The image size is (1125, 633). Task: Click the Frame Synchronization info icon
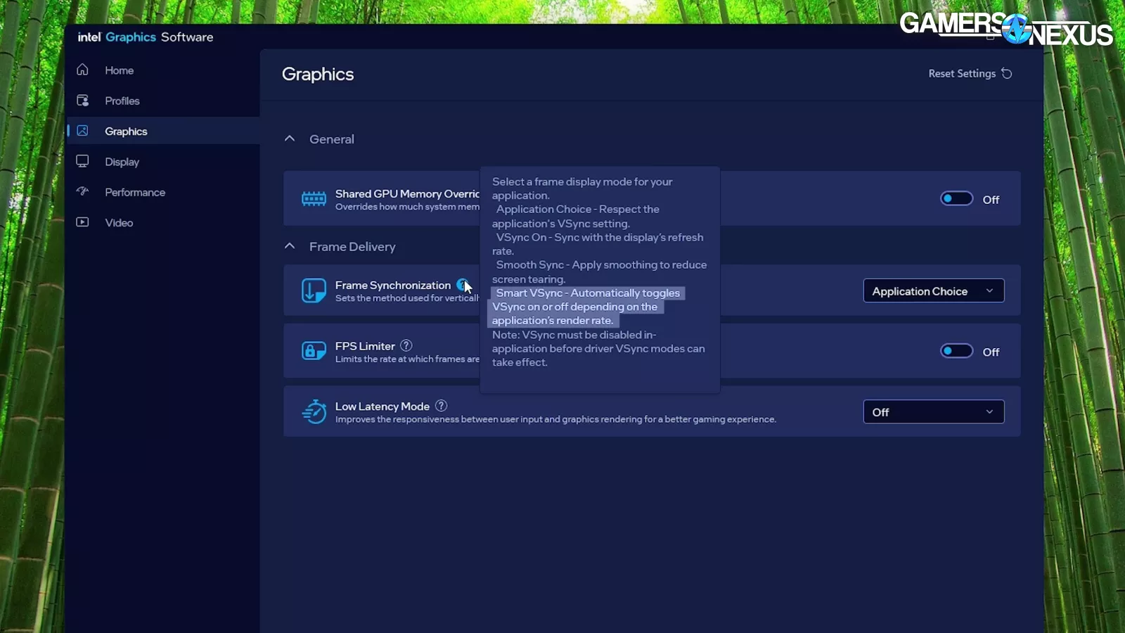coord(462,285)
